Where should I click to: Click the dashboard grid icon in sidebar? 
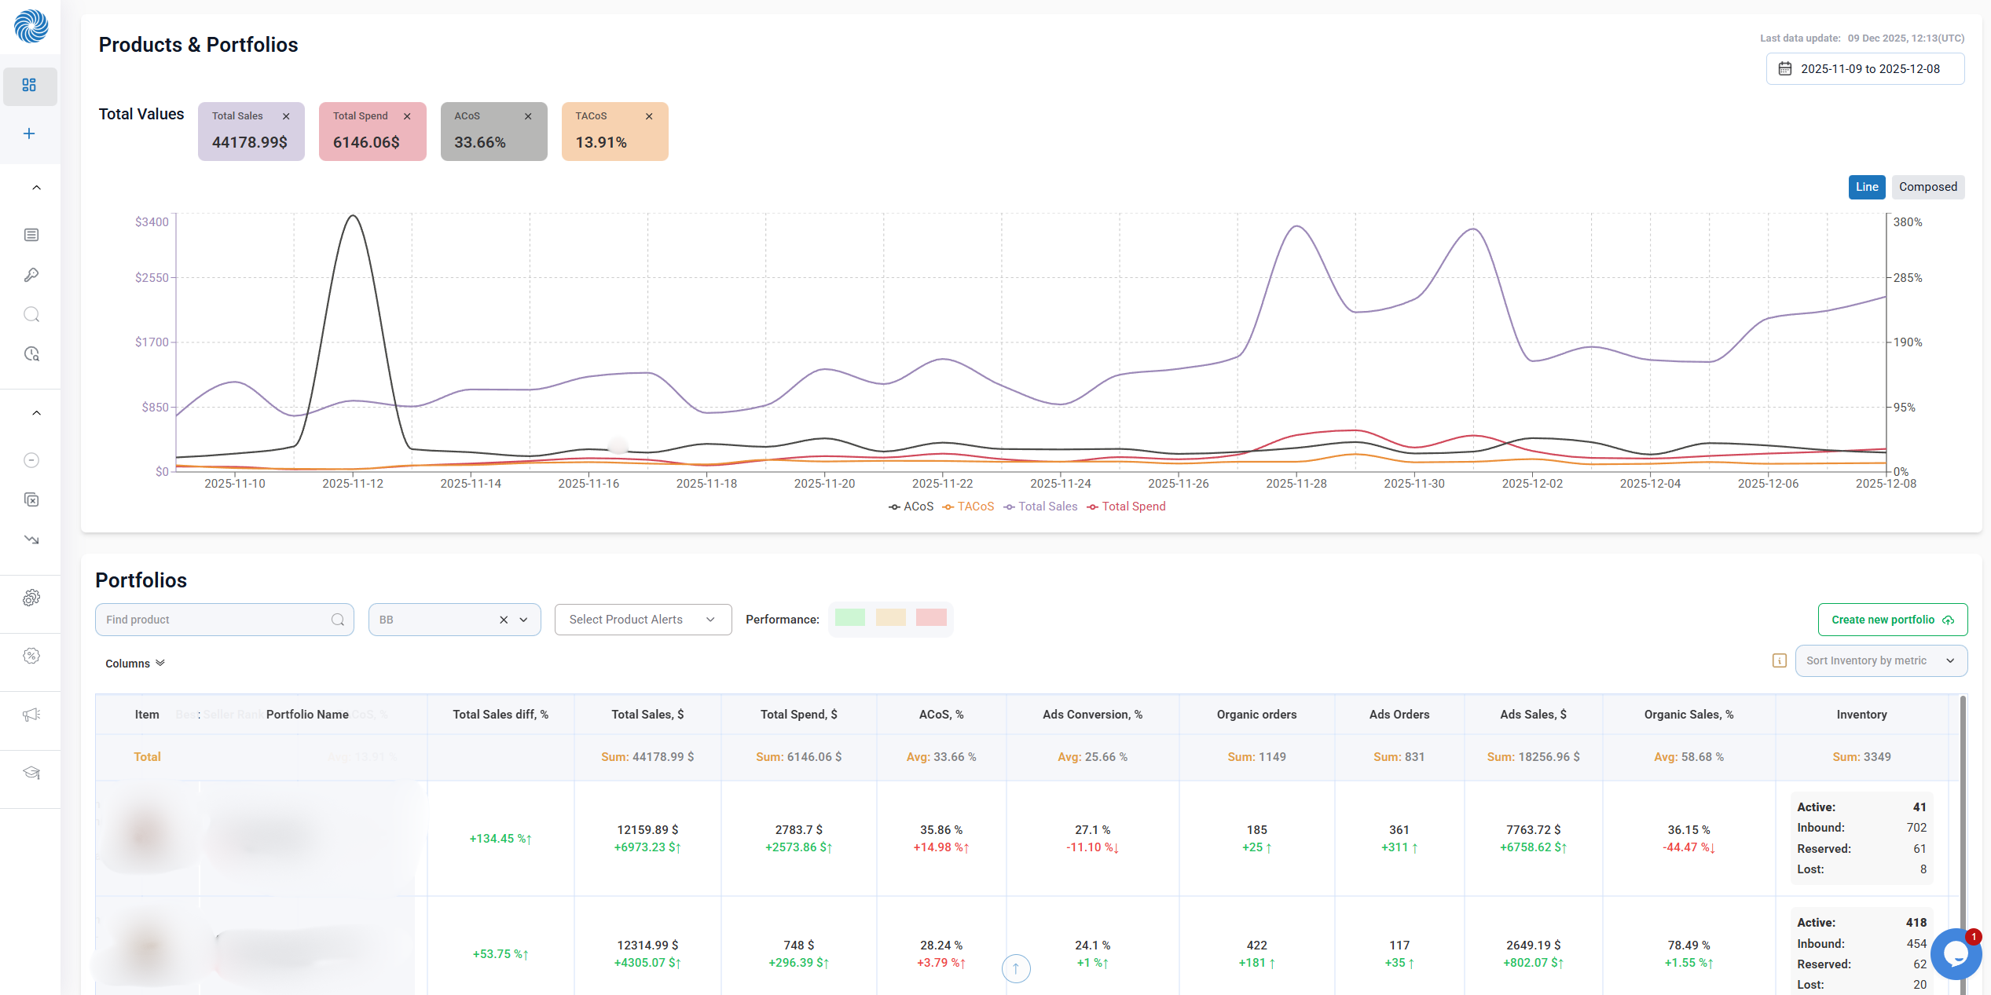(29, 85)
